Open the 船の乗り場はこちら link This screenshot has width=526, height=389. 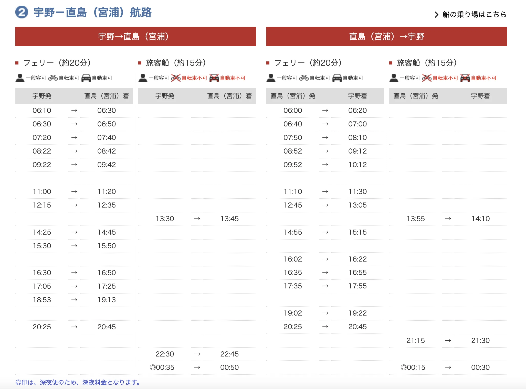[475, 14]
